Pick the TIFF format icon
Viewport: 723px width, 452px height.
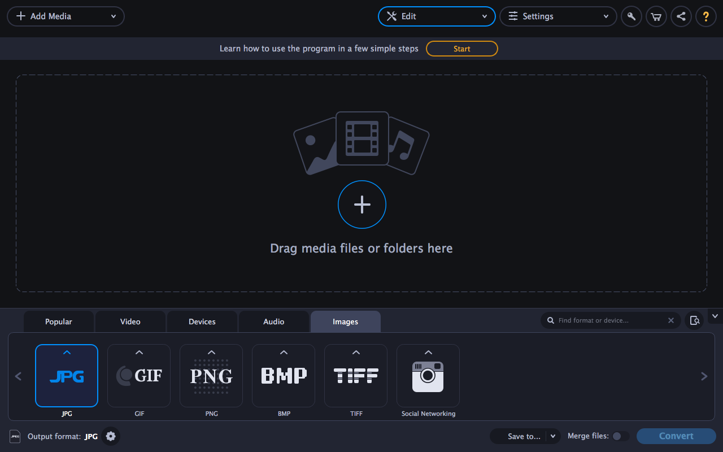pyautogui.click(x=356, y=375)
